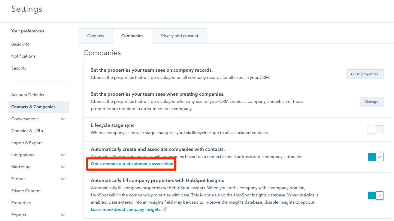This screenshot has height=221, width=394.
Task: Disable automatic company association with contacts
Action: click(x=376, y=157)
